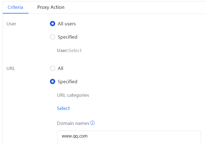This screenshot has height=145, width=206.
Task: Click the blue Select link under URL categories
Action: (x=63, y=108)
